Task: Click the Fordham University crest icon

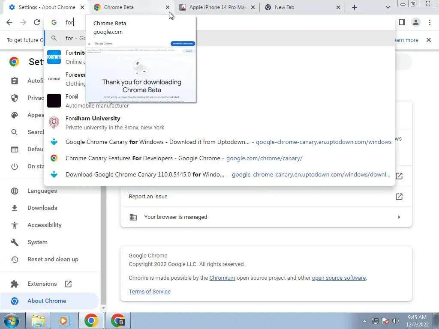Action: pos(54,123)
